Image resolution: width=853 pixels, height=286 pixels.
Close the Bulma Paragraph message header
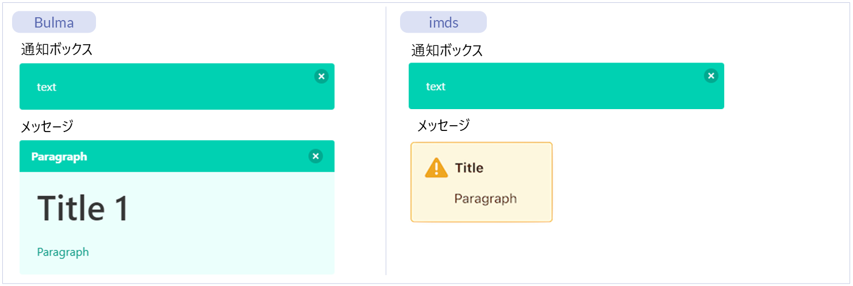coord(315,156)
